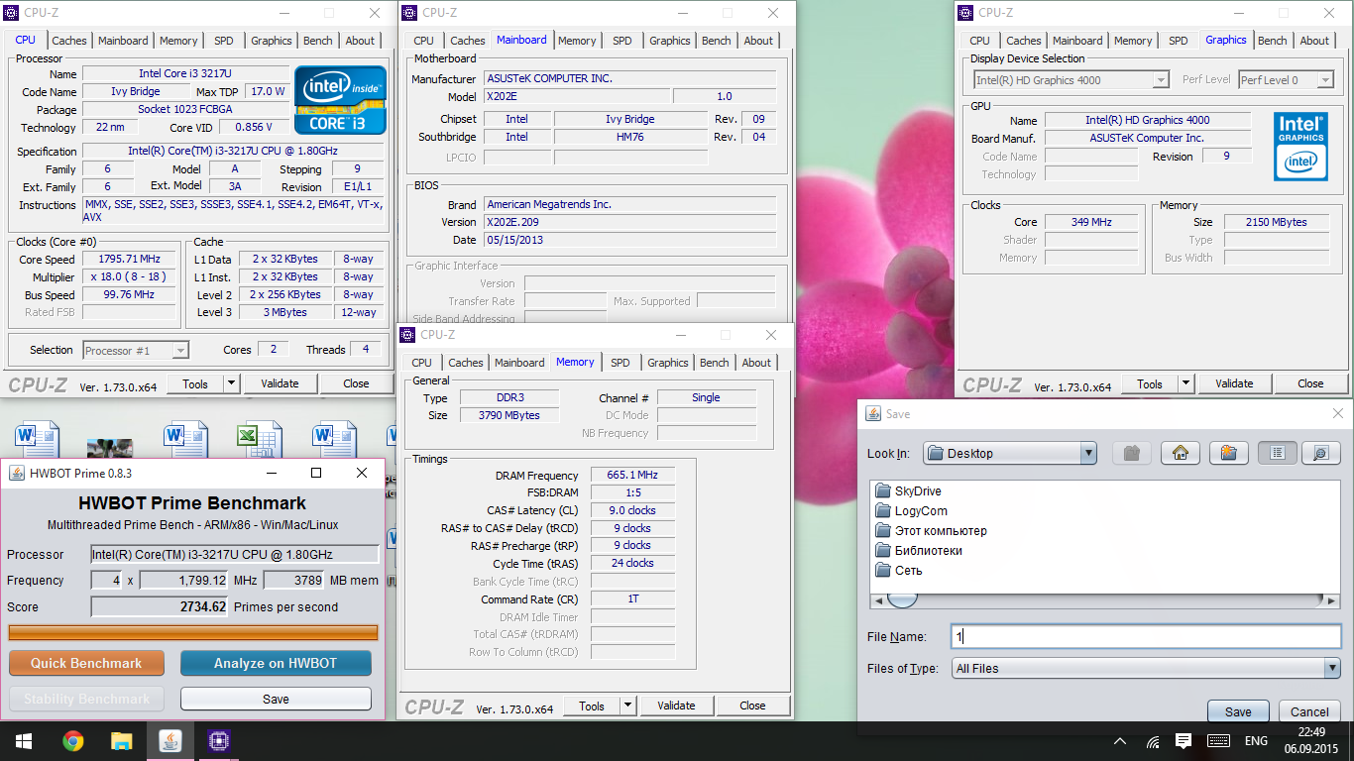Open File Explorer from the taskbar

(121, 740)
